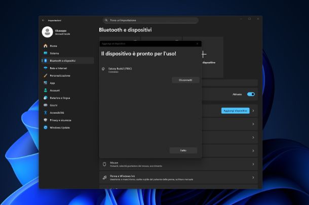The height and width of the screenshot is (205, 309).
Task: Expand the chevron beside Aggiungi dispositivo
Action: coord(253,111)
